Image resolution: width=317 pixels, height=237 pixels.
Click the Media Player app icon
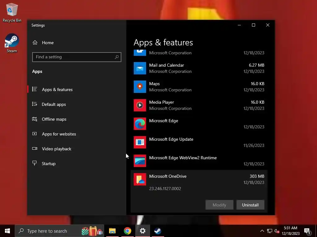tap(140, 105)
